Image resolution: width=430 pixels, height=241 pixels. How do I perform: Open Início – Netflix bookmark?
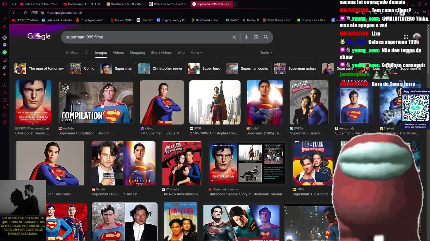click(x=121, y=20)
